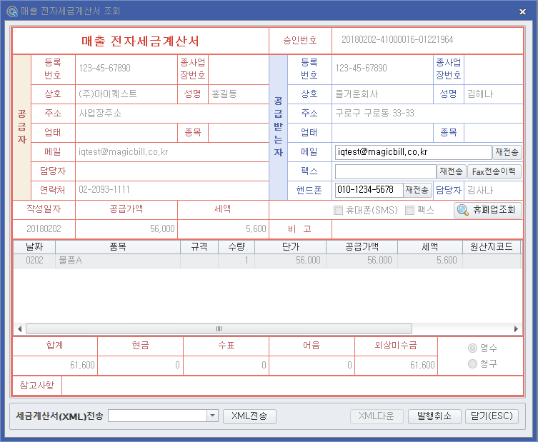
Task: Click the 참고사항 label
Action: [37, 385]
